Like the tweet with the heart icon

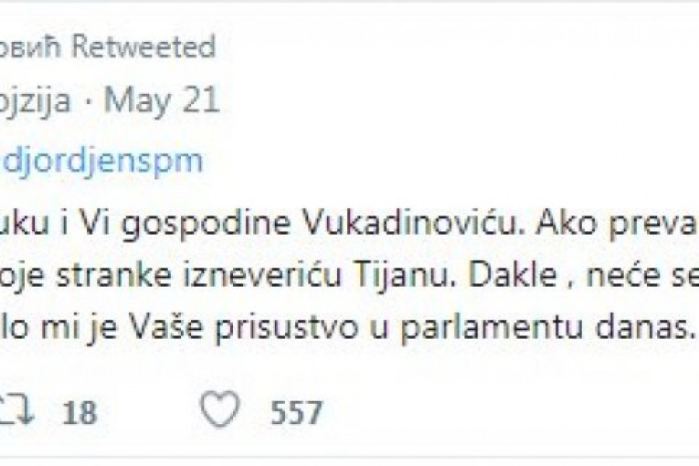tap(219, 410)
